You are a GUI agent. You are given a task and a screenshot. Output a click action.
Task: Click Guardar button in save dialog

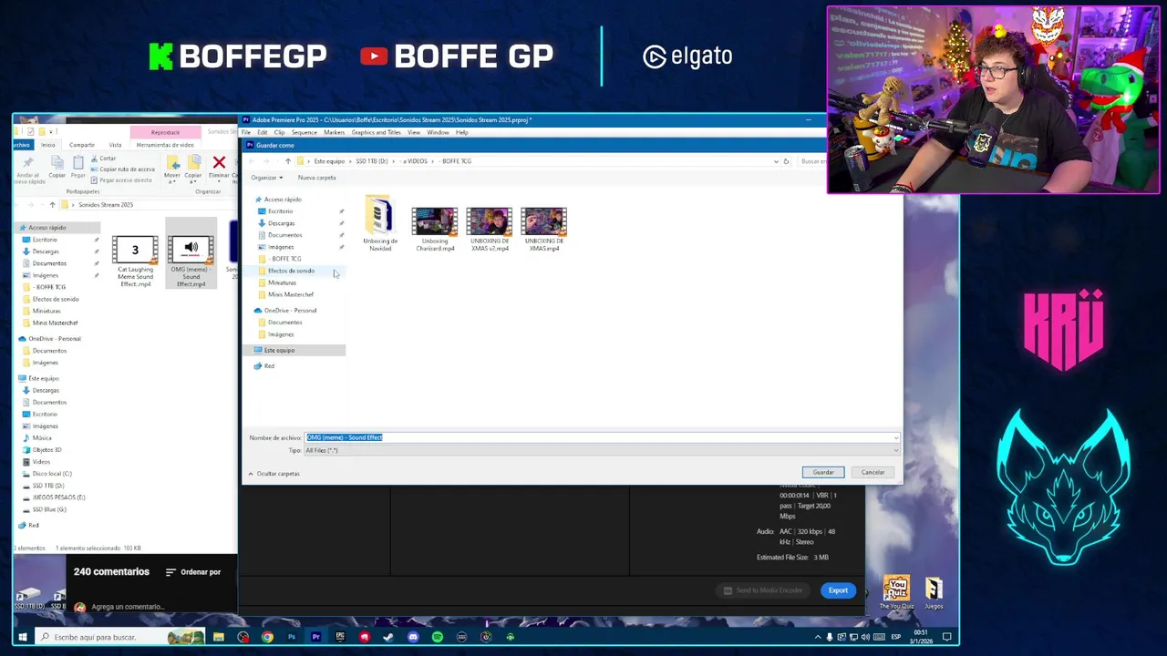[823, 472]
